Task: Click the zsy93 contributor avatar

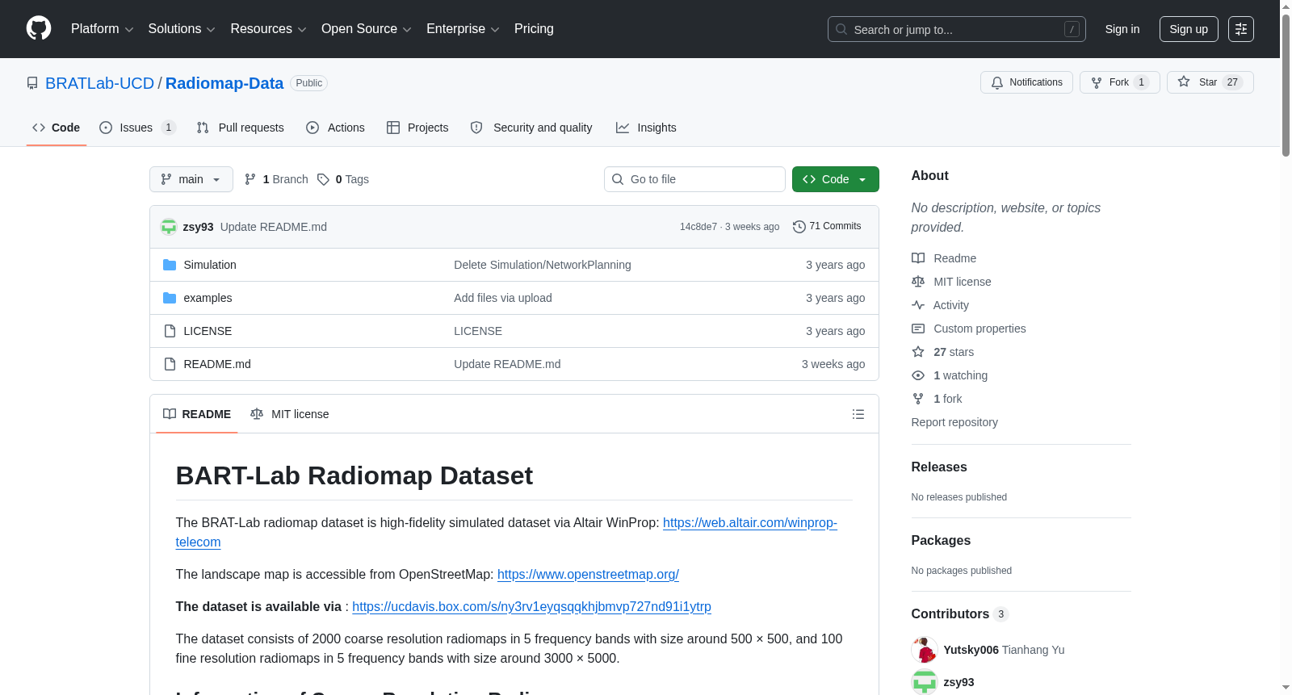Action: [x=925, y=682]
